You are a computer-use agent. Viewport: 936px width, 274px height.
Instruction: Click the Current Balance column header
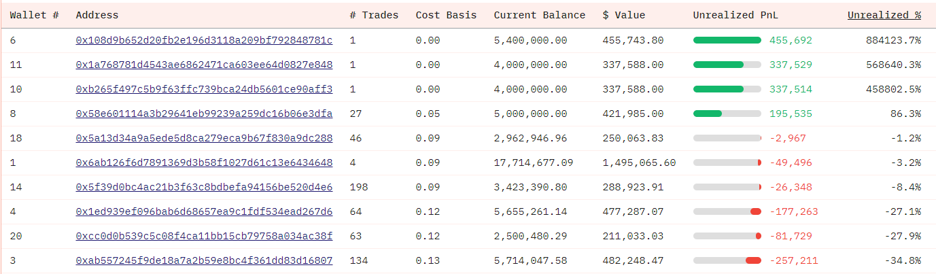click(x=539, y=15)
